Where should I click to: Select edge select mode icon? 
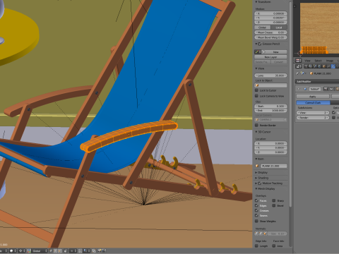55,250
